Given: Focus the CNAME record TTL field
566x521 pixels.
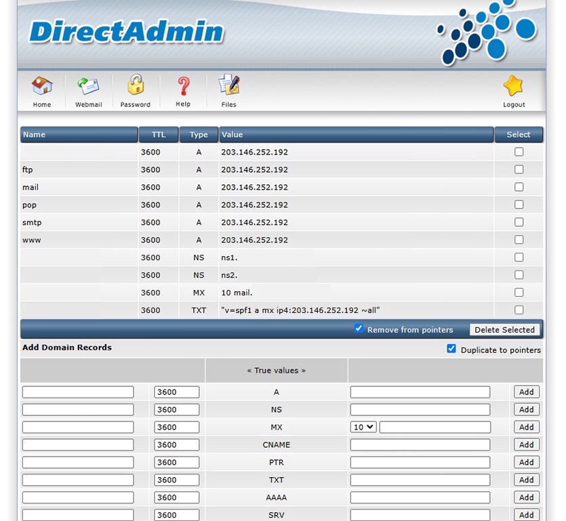Looking at the screenshot, I should coord(176,445).
